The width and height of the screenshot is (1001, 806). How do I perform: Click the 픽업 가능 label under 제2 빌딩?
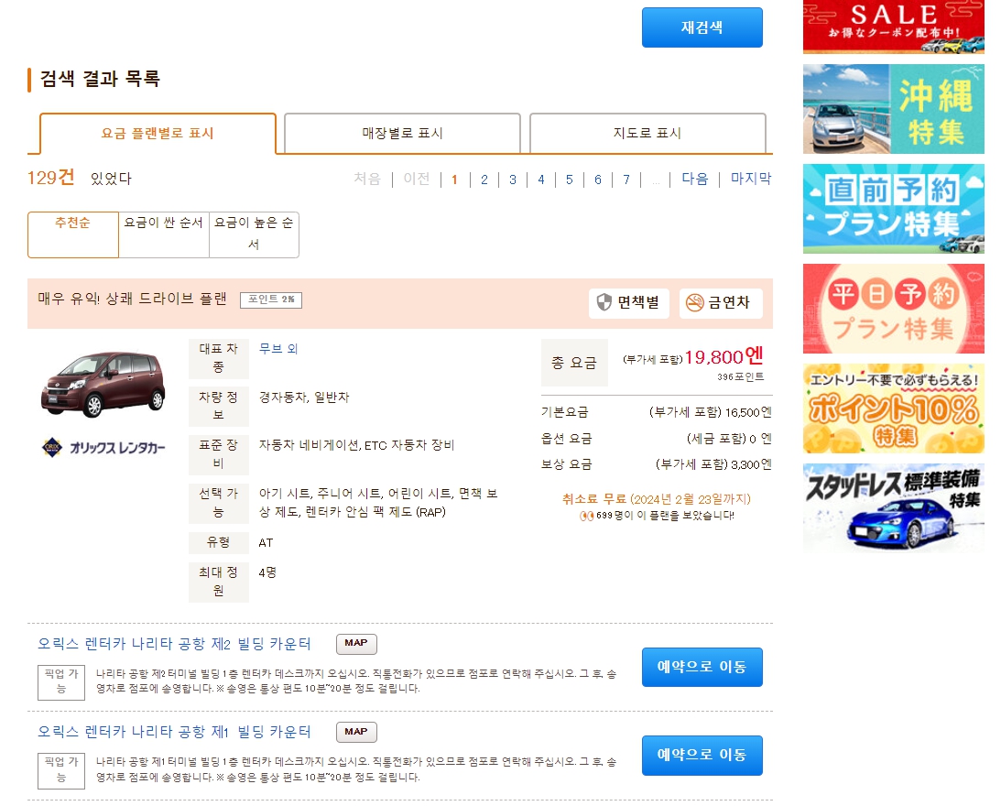point(61,682)
